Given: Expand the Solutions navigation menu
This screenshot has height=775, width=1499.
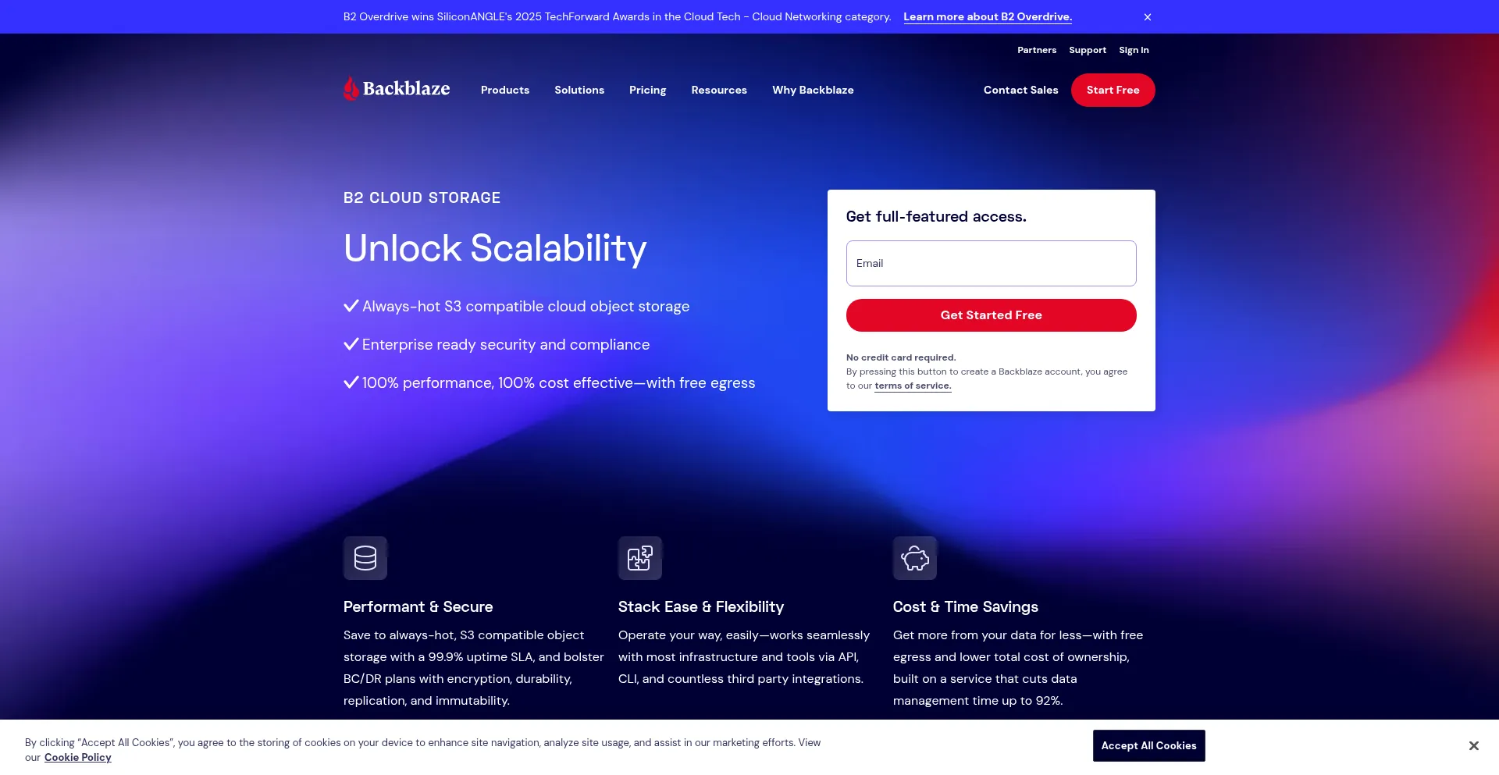Looking at the screenshot, I should tap(579, 91).
